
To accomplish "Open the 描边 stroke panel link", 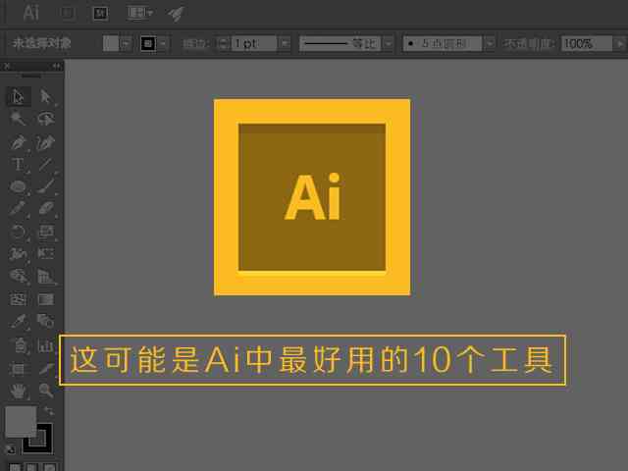I will click(196, 43).
